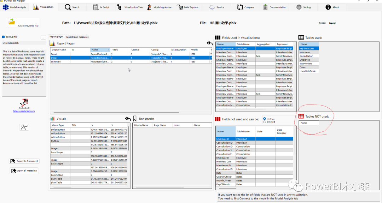Click the back arrows icon above Report Pages
This screenshot has height=203, width=382.
[209, 43]
